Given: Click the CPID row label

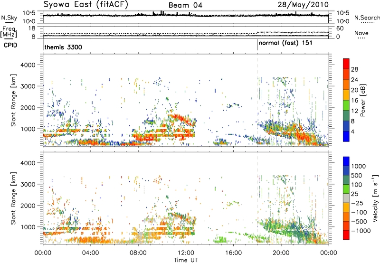Looking at the screenshot, I should 10,45.
